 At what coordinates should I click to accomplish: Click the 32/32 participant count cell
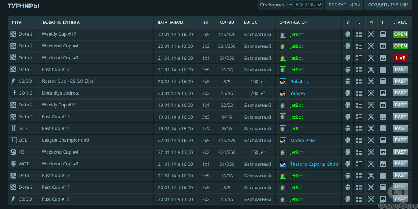point(227,105)
